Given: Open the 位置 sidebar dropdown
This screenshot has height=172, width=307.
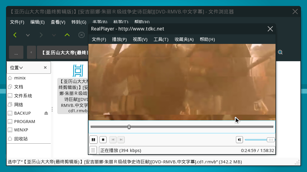Looking at the screenshot, I should [16, 68].
